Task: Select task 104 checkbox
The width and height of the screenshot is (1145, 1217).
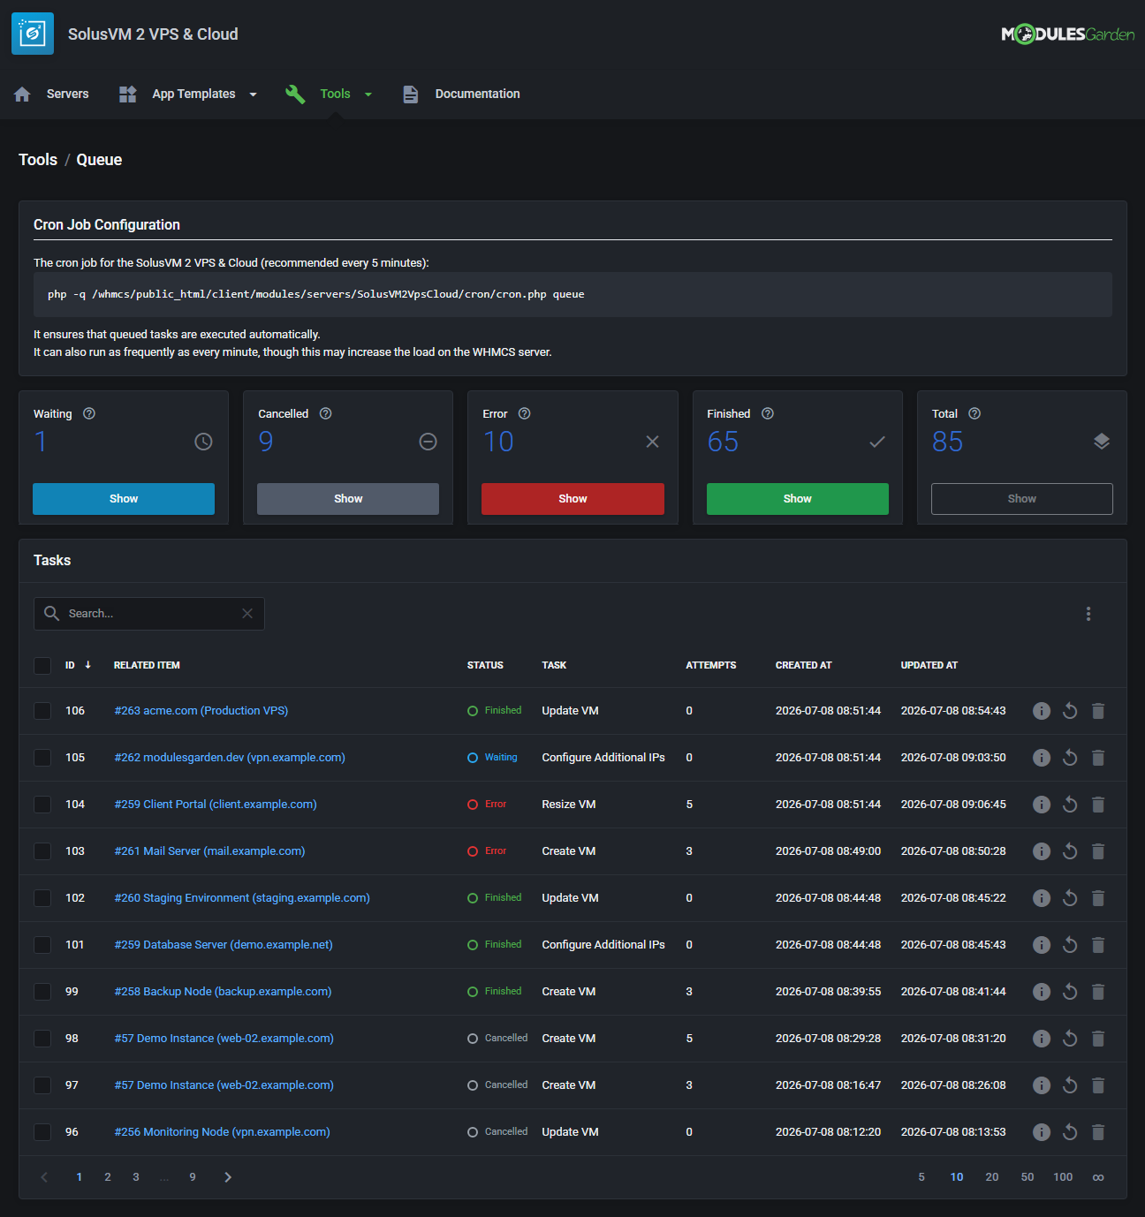Action: coord(42,805)
